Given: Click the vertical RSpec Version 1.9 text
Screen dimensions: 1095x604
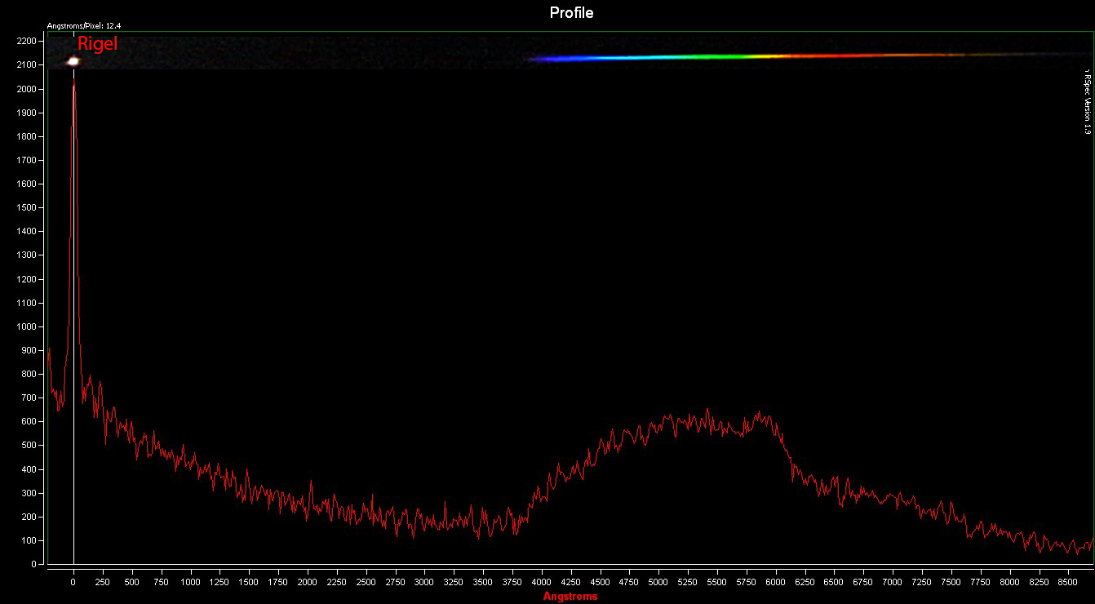Looking at the screenshot, I should (x=1086, y=102).
